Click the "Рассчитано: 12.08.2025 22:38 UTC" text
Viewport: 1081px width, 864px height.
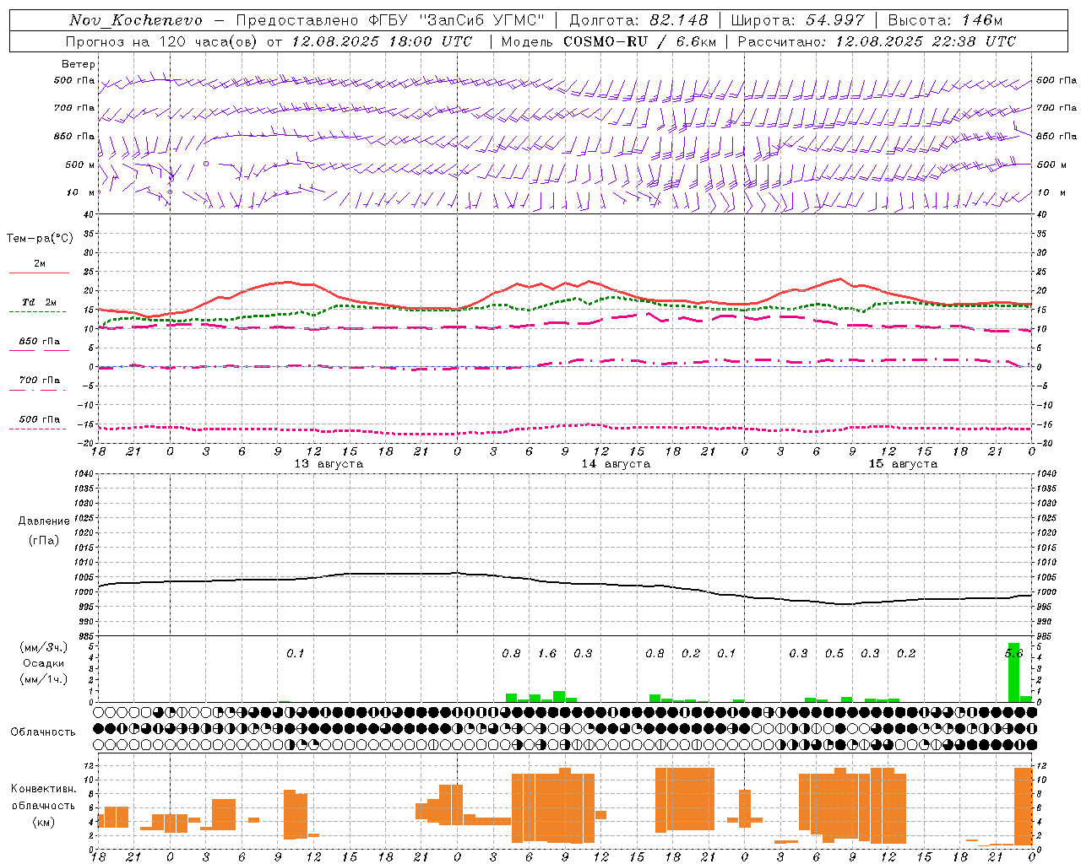coord(877,41)
